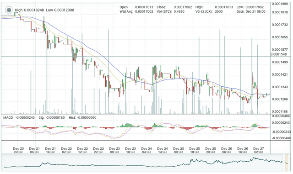Click the MACD axis label -0.00000243
Screen dimensions: 293x174
point(281,132)
